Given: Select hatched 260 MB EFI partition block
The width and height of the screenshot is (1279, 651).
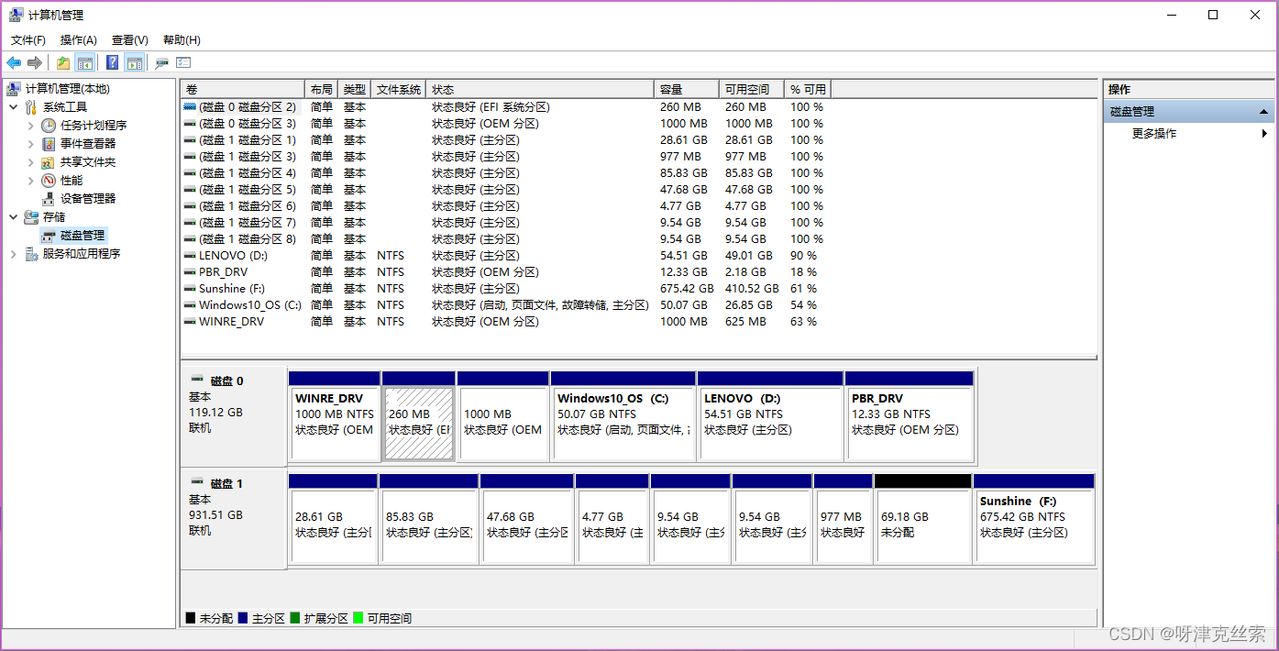Looking at the screenshot, I should pos(418,416).
